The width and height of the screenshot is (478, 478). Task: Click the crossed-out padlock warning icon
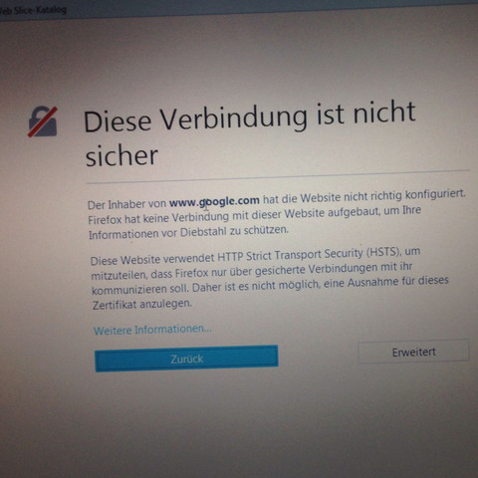pos(43,121)
